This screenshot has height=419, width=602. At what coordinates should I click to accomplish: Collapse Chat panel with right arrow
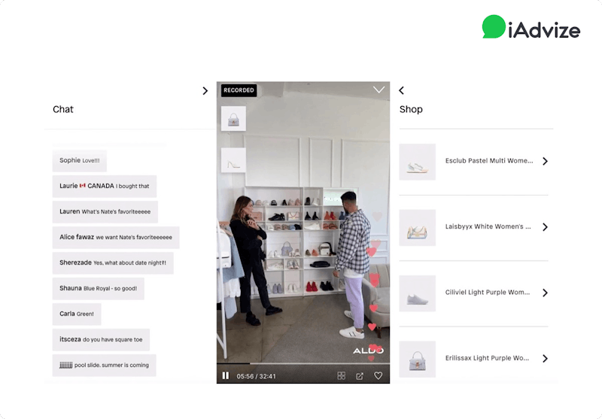205,90
